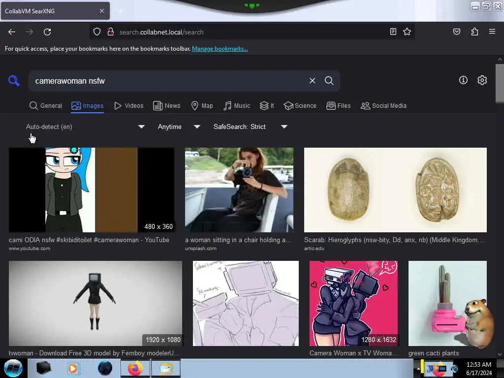Switch to the Music tab
This screenshot has height=378, width=504.
[x=237, y=106]
